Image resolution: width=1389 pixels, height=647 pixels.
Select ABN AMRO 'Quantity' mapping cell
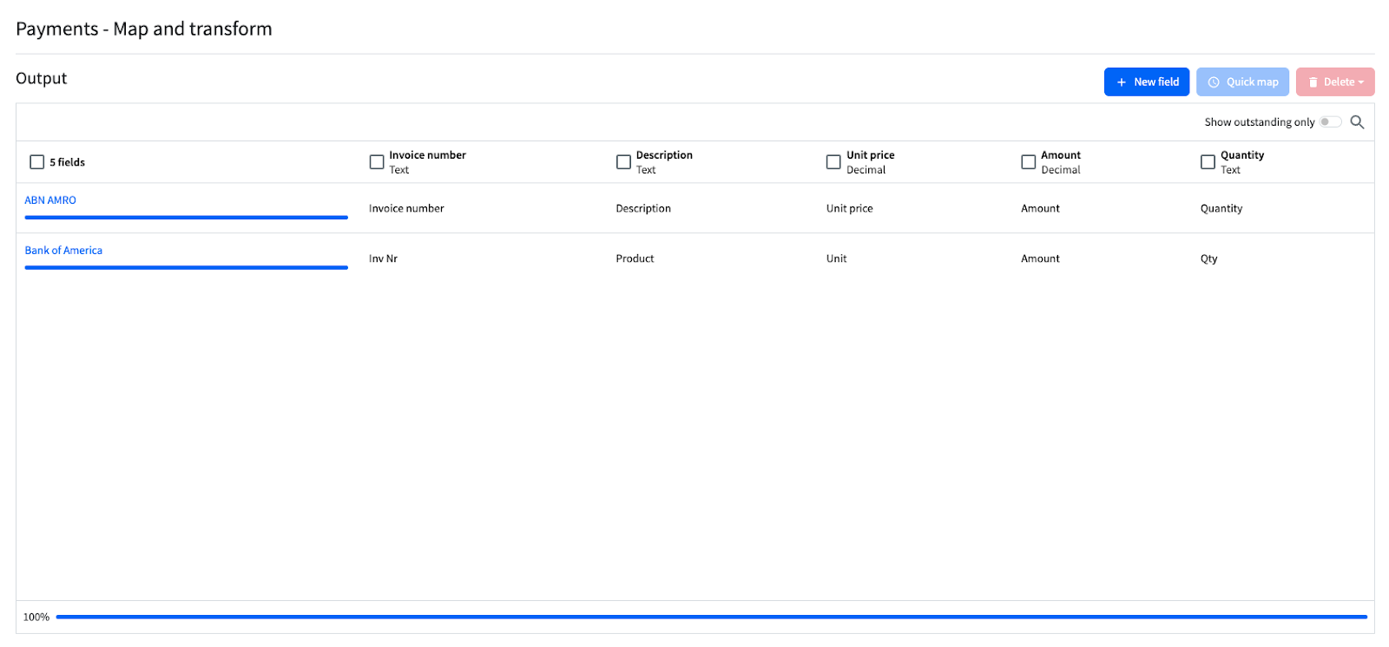1221,208
